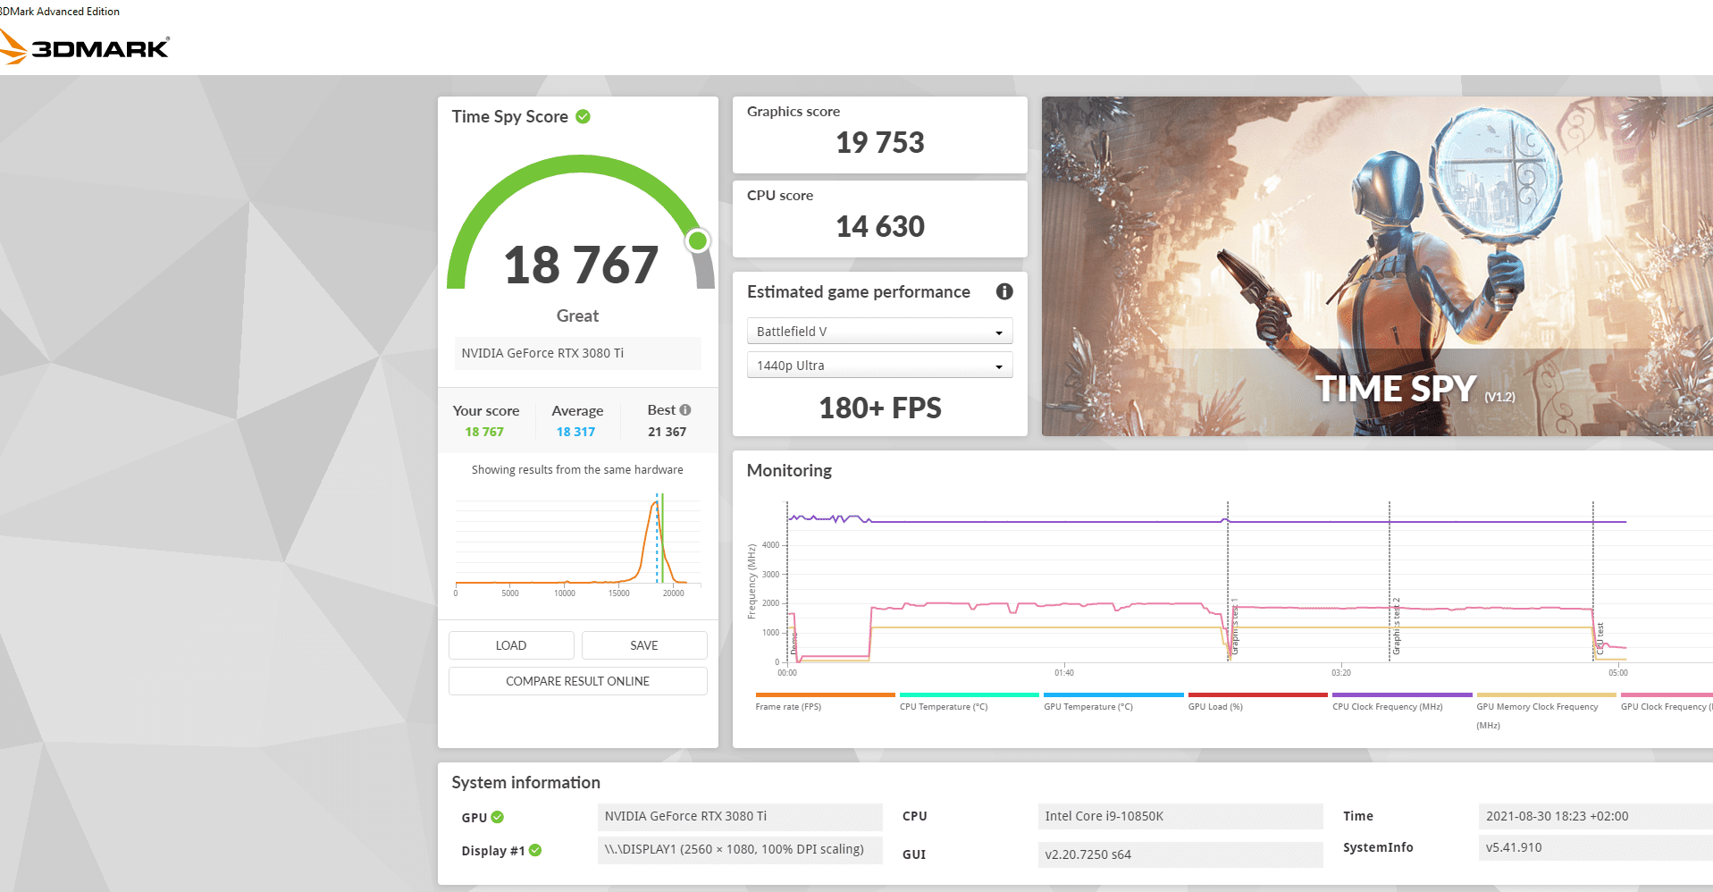This screenshot has width=1713, height=892.
Task: Toggle Frame rate (FPS) legend series
Action: [x=824, y=702]
